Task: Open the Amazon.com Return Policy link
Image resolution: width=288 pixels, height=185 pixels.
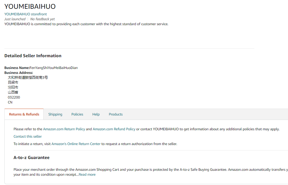Action: [64, 129]
